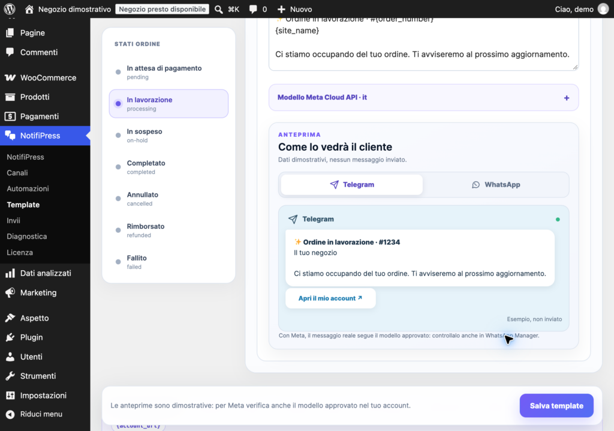Click the {site_name} placeholder text

(297, 31)
